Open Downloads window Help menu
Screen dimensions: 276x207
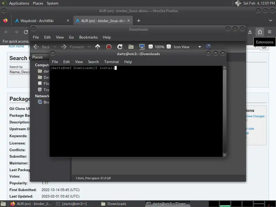pos(107,37)
